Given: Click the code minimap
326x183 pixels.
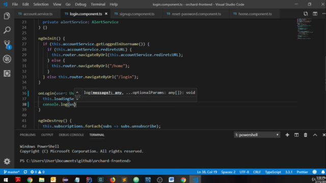Looking at the screenshot, I should tap(305, 29).
